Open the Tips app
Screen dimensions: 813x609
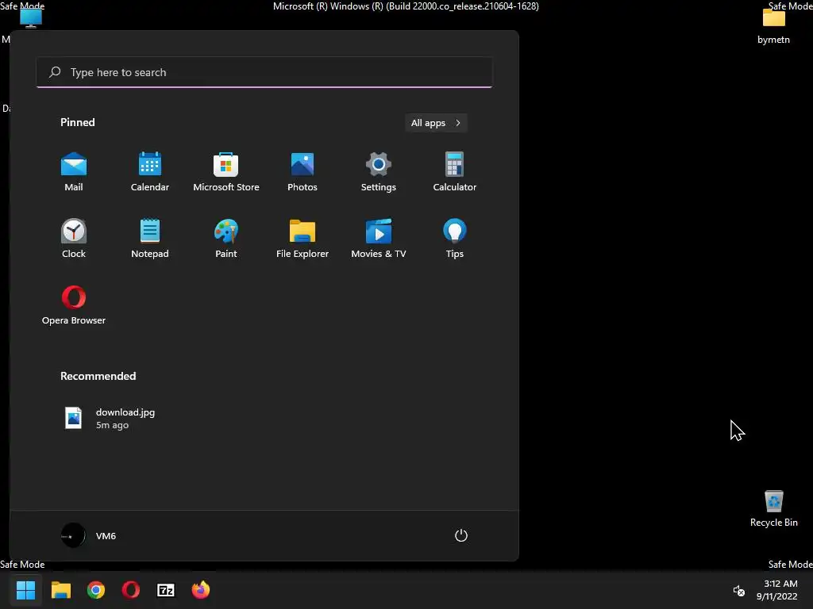(455, 239)
